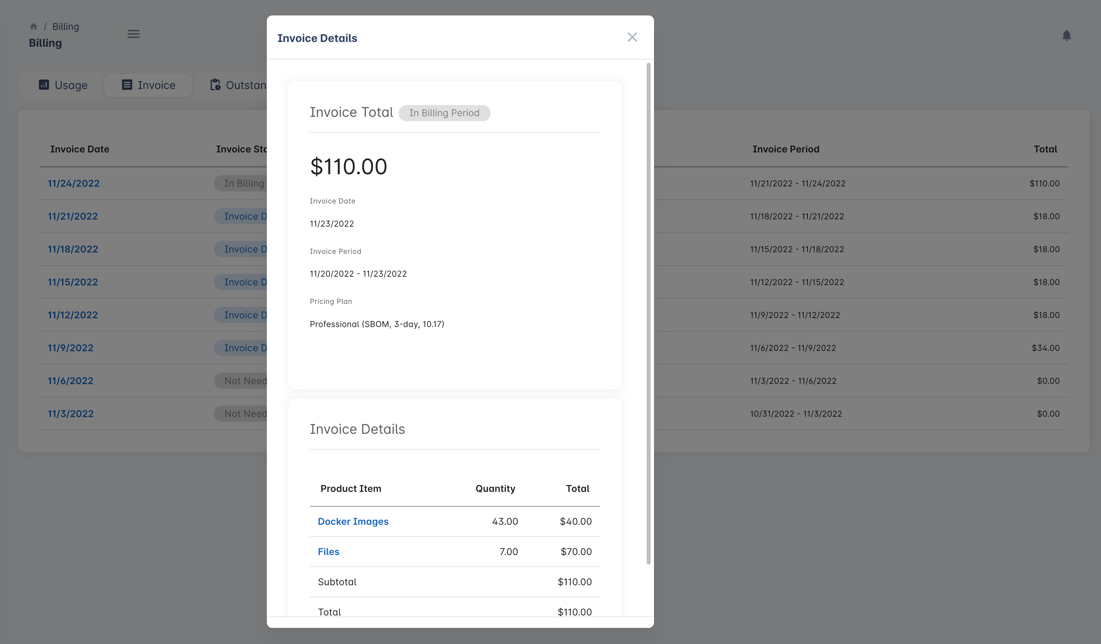Click the Usage tab chart icon

44,85
